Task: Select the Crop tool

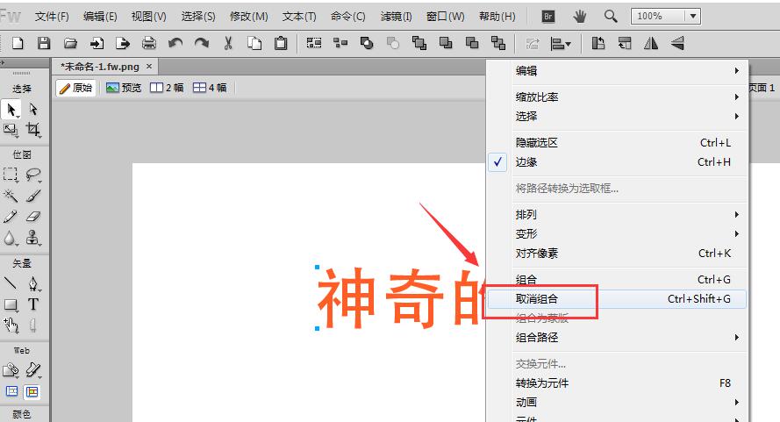Action: pos(32,130)
